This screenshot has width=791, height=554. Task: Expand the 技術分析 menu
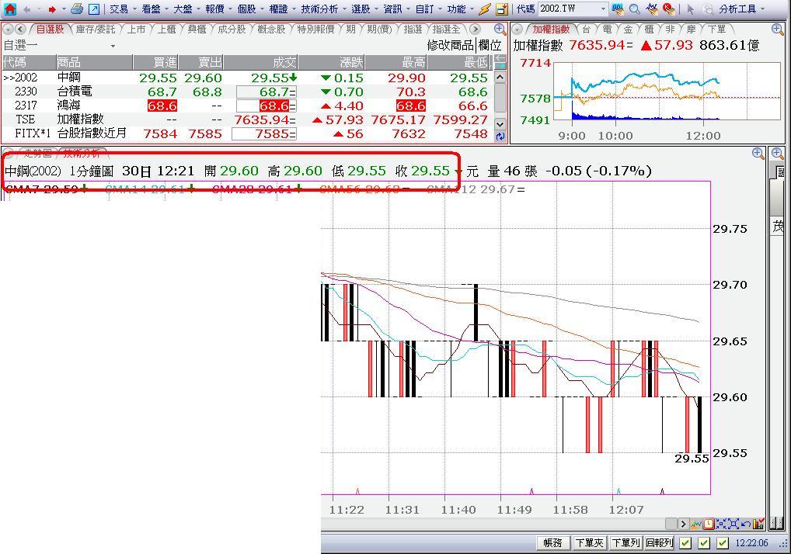(x=323, y=9)
